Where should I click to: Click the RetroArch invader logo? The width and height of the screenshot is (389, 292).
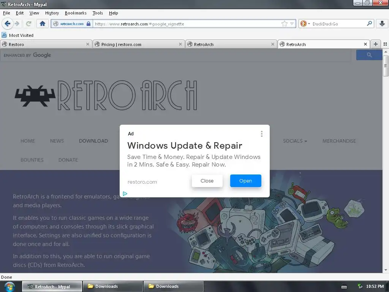35,96
